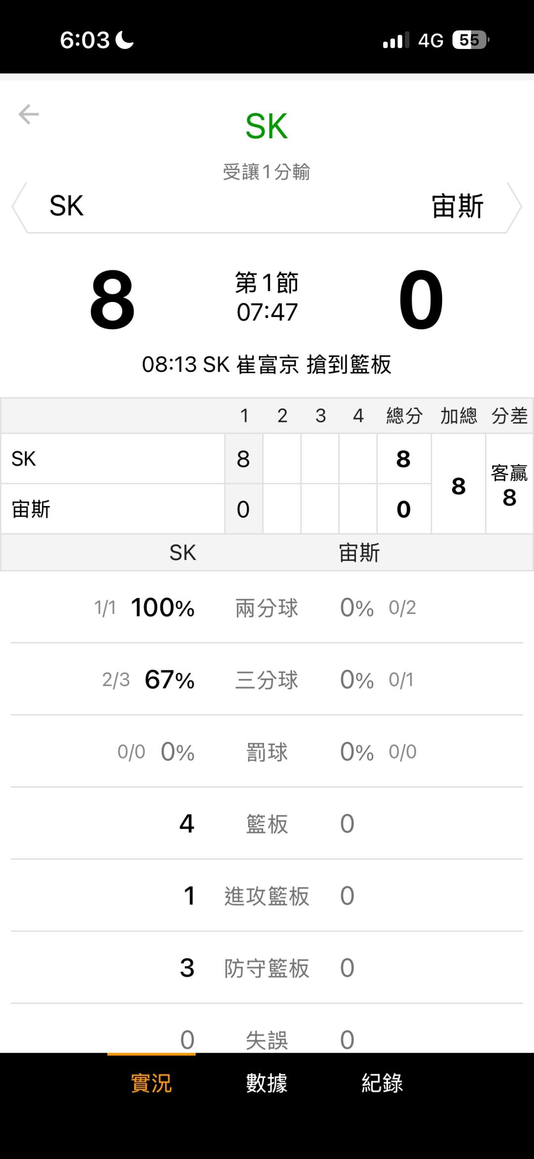
Task: Tap the green SK title
Action: (x=267, y=126)
